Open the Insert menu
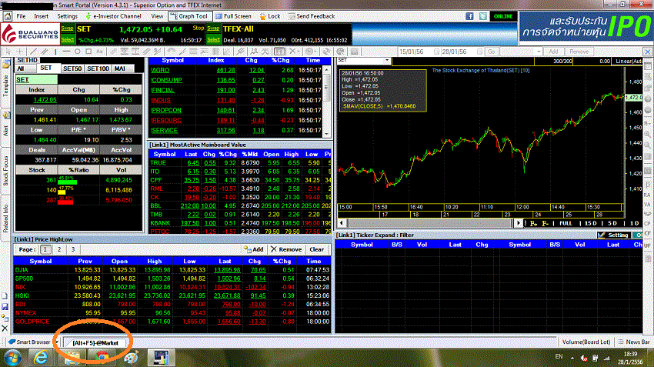 point(41,16)
